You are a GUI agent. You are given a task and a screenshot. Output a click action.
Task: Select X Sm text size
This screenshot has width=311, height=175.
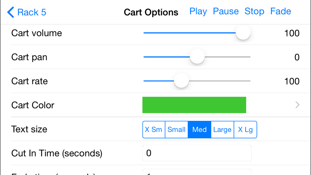click(154, 130)
